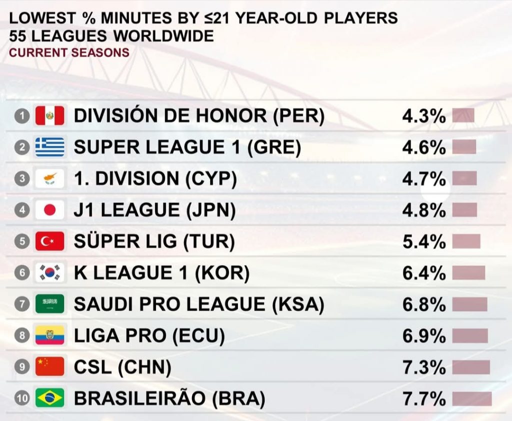Image resolution: width=512 pixels, height=421 pixels.
Task: Click the Ecuador flag icon
Action: tap(50, 335)
